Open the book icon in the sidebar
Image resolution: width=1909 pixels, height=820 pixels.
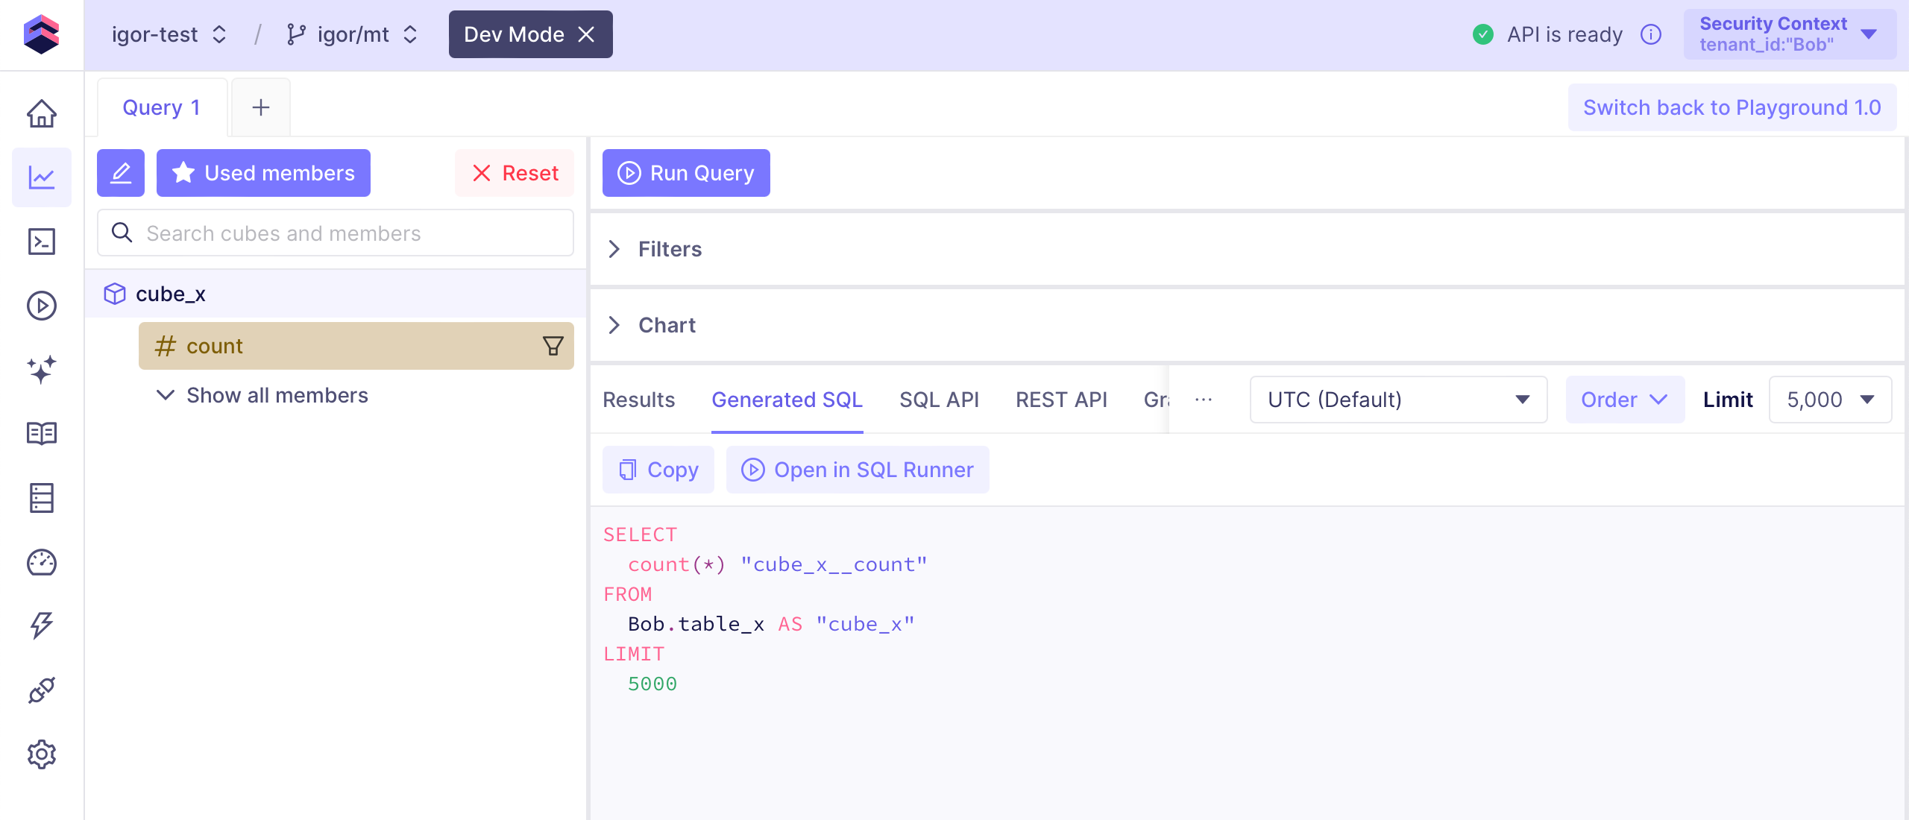point(42,433)
